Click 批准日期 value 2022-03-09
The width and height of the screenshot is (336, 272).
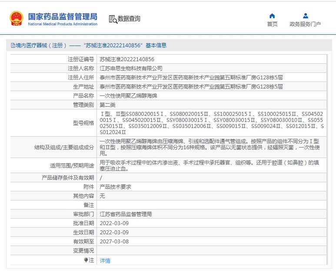click(114, 223)
